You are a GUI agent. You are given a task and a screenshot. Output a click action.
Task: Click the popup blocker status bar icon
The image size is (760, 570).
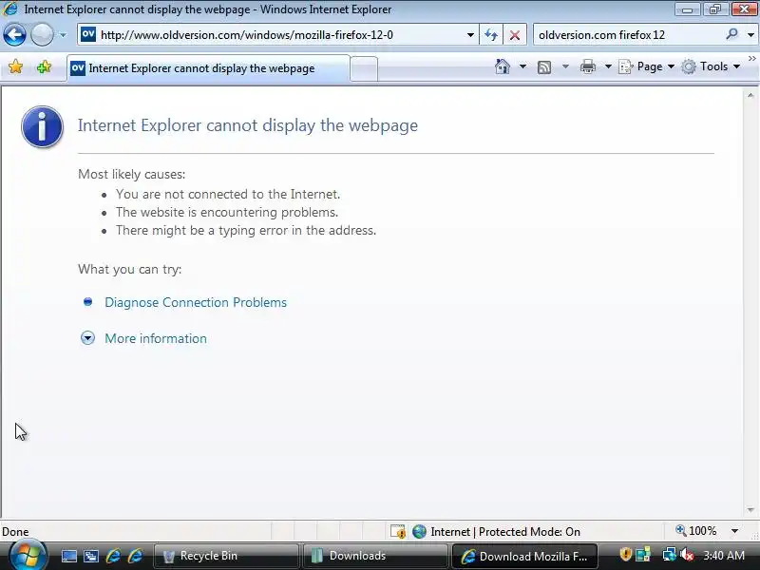tap(398, 532)
